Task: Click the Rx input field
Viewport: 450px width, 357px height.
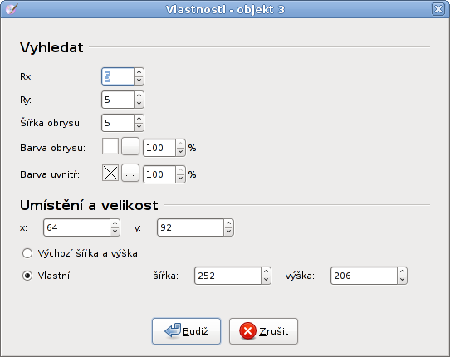Action: pos(118,76)
